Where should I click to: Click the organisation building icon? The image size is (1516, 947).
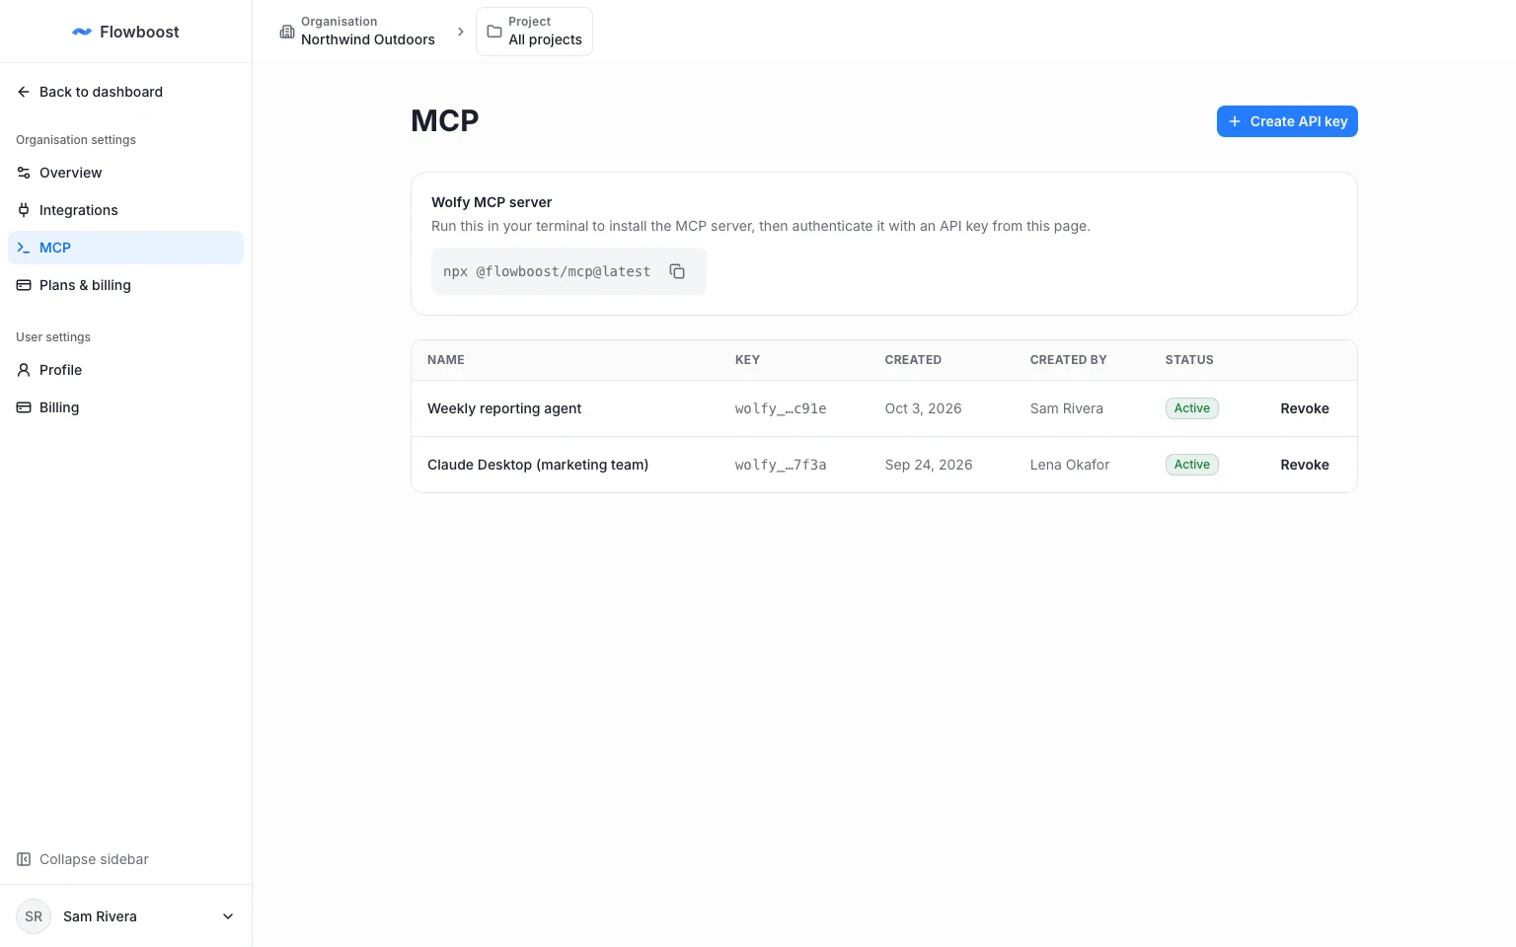(287, 32)
